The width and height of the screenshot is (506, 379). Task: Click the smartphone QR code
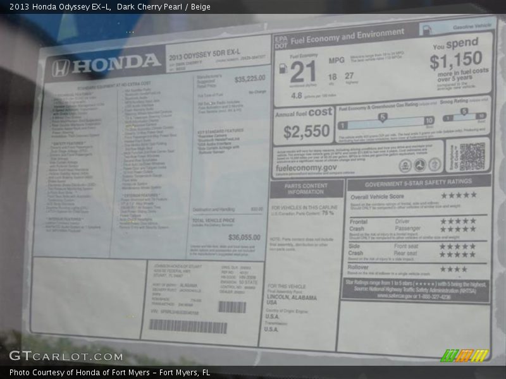[x=472, y=156]
